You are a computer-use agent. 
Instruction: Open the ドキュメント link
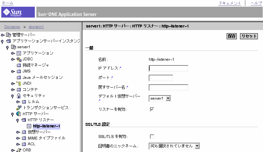tap(229, 3)
